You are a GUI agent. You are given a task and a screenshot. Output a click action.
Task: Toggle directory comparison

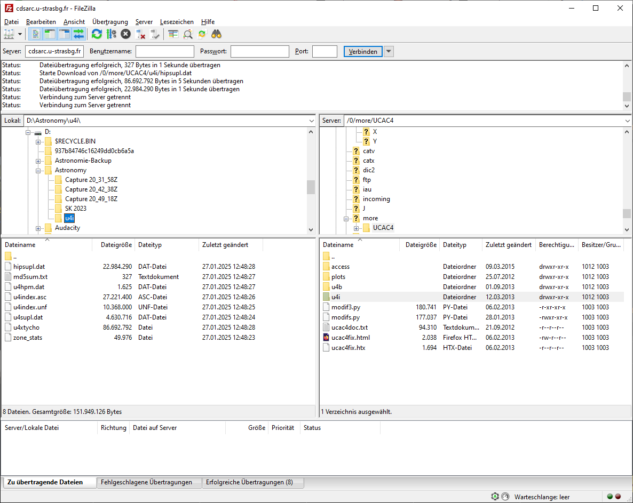(x=188, y=34)
